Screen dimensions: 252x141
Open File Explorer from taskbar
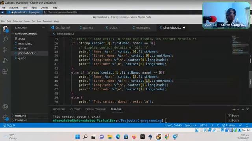point(110,137)
